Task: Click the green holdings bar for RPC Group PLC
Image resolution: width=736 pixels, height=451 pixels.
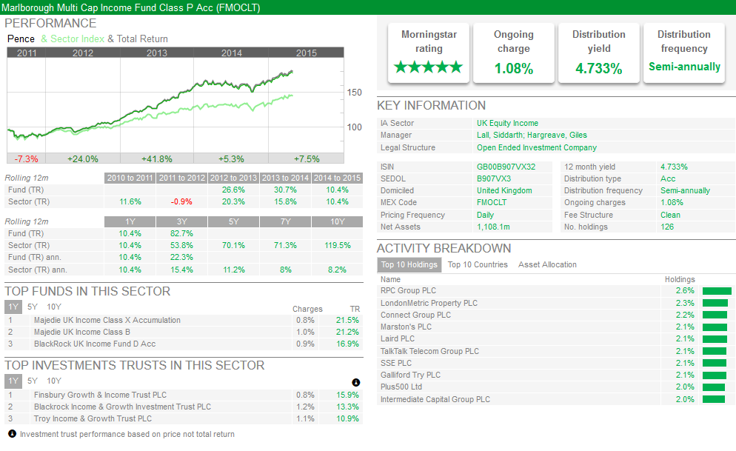Action: pyautogui.click(x=717, y=291)
